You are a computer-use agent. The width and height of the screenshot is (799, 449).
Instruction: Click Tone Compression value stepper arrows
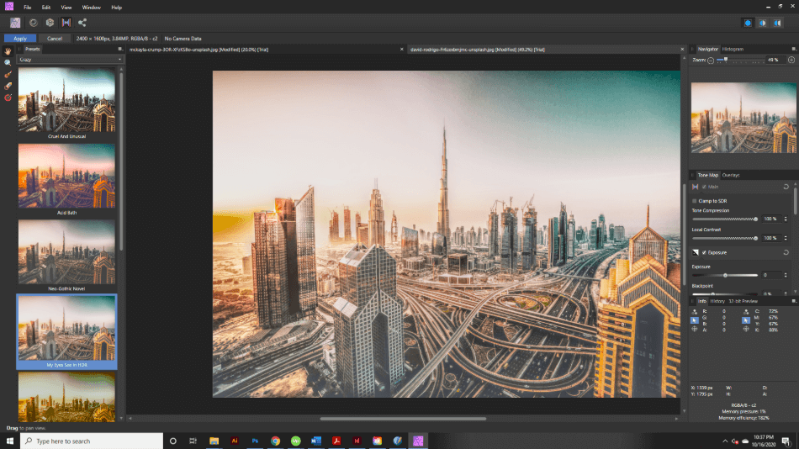click(x=786, y=219)
